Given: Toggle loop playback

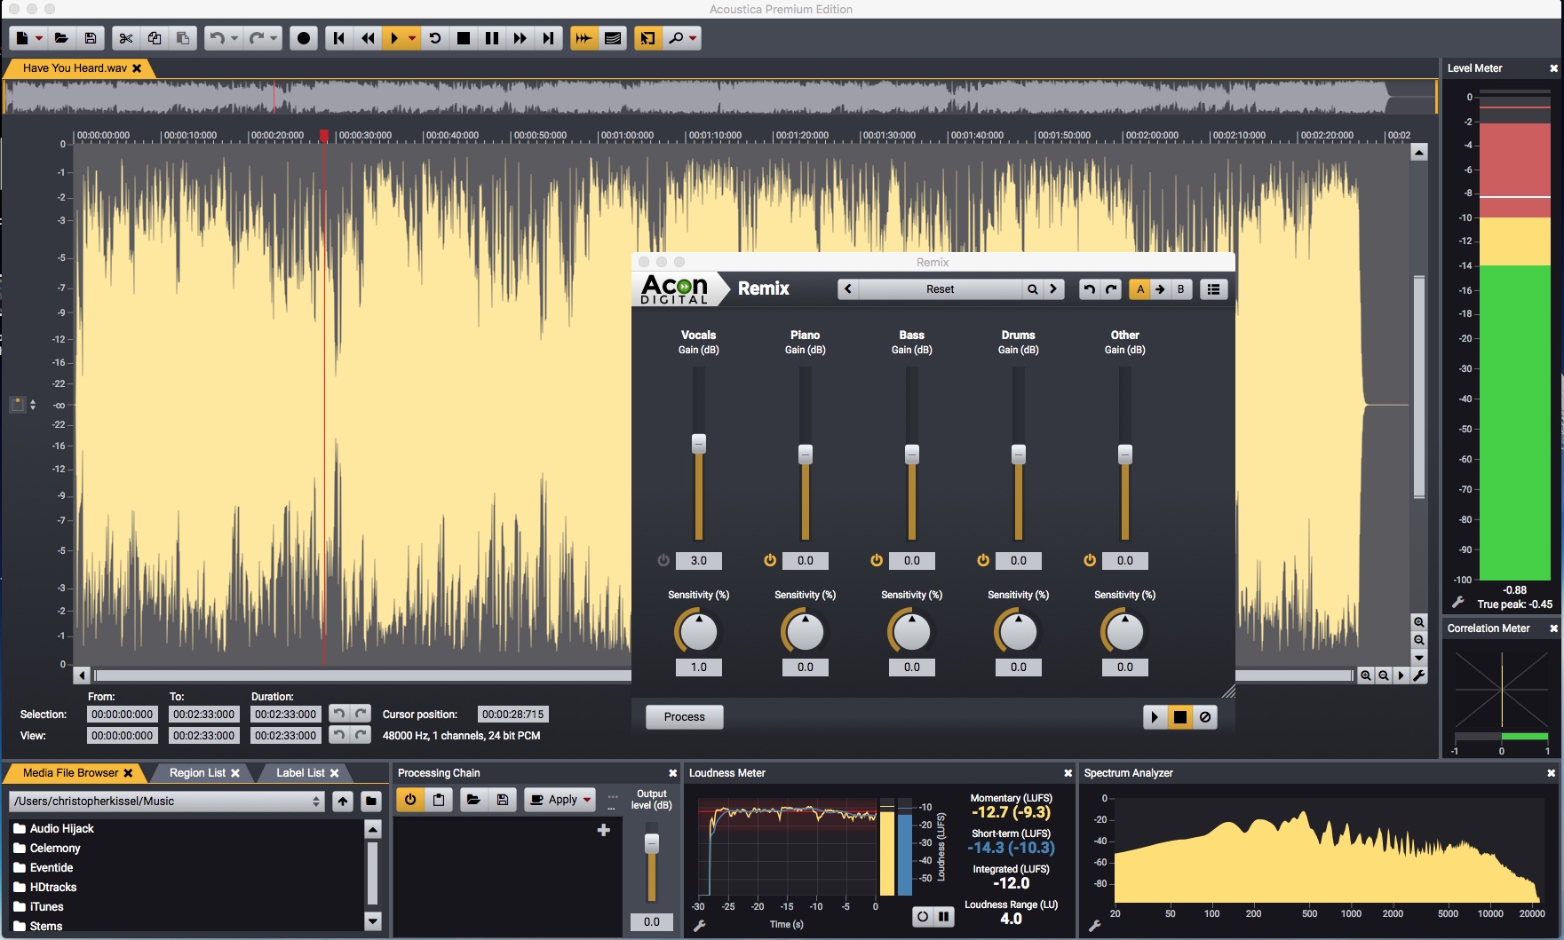Looking at the screenshot, I should (435, 38).
